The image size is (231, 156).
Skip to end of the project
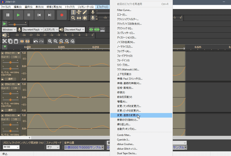[50, 15]
